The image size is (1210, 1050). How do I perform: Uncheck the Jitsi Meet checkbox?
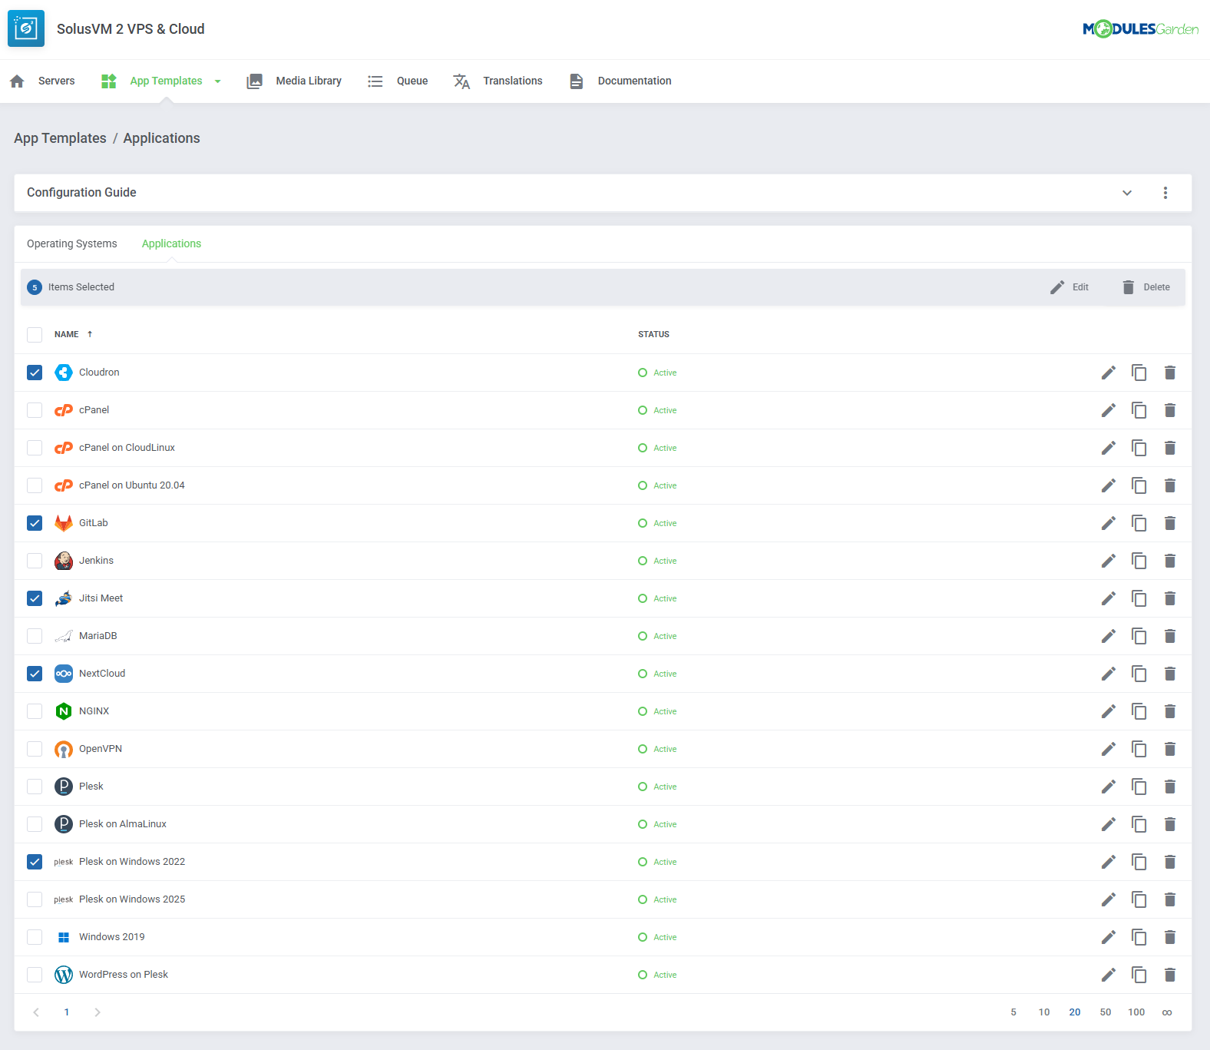click(35, 598)
